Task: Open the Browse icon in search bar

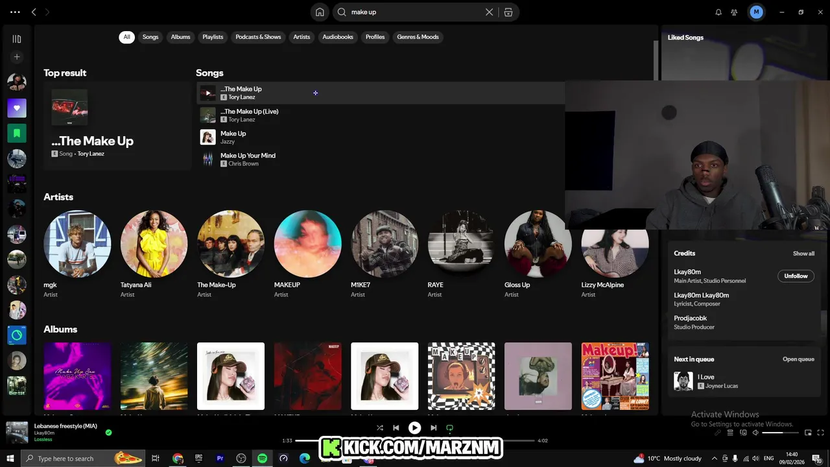Action: pos(508,12)
